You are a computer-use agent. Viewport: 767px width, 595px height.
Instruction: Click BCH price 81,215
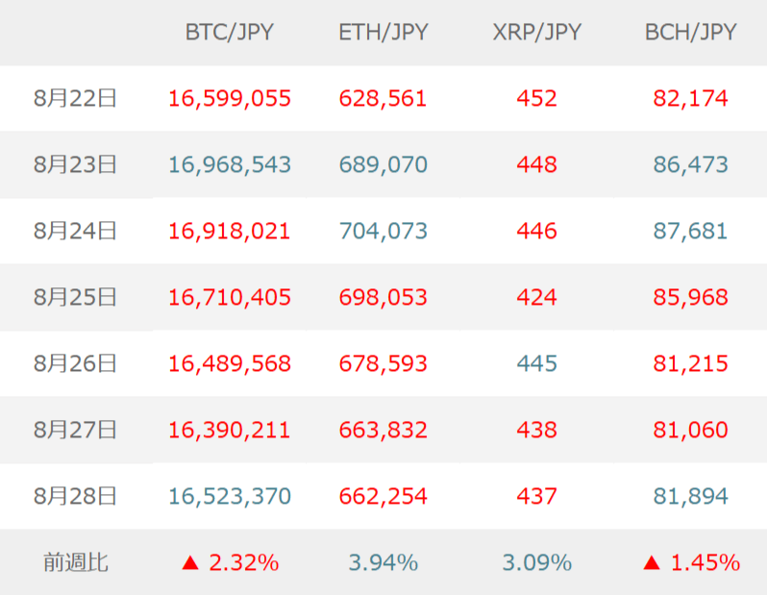(690, 364)
